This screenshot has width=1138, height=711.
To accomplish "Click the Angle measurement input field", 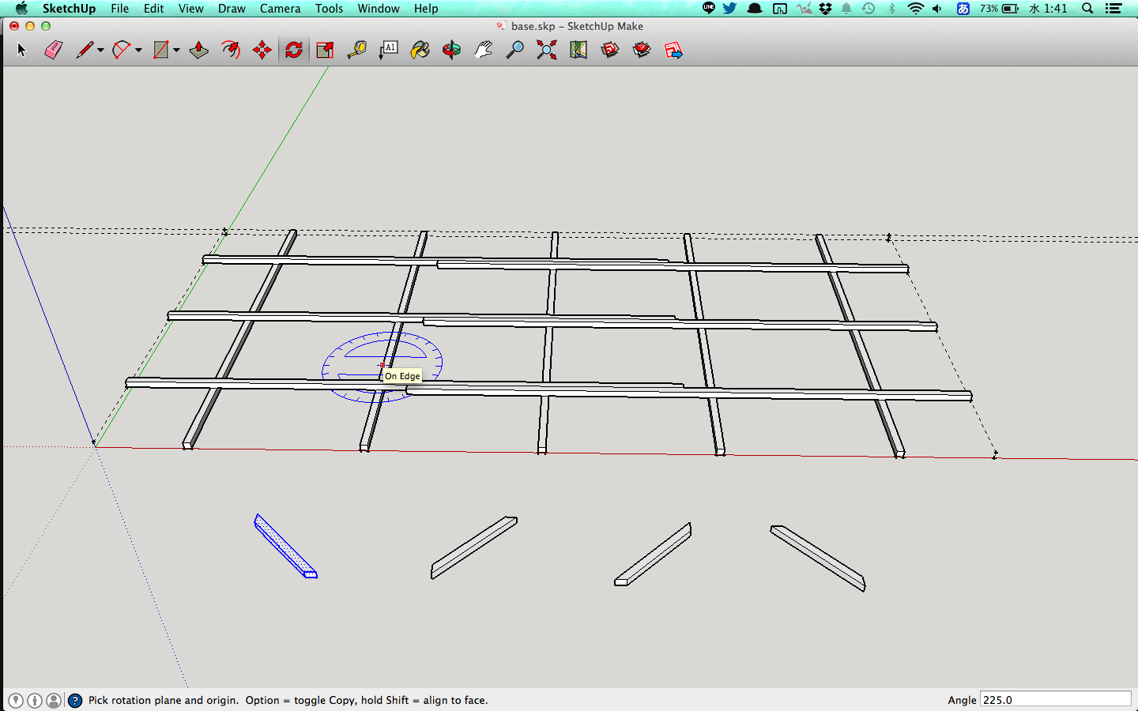I will (x=1055, y=700).
